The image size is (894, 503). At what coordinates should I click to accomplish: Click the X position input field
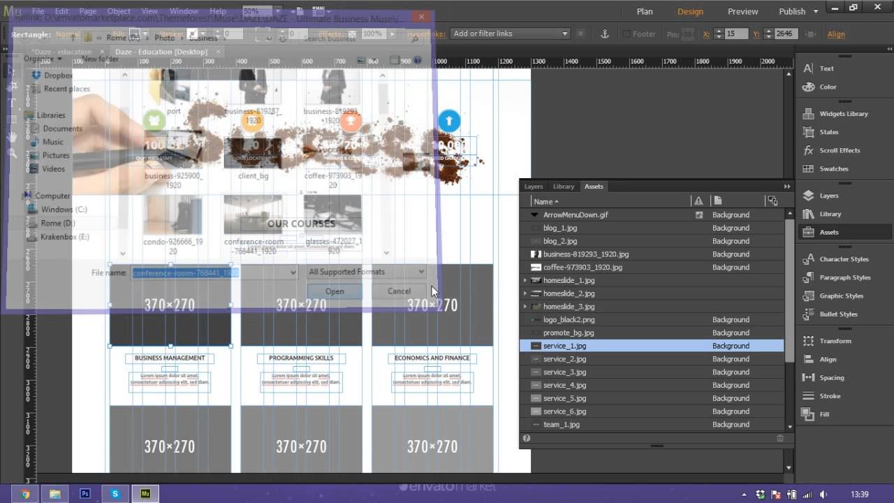(x=736, y=34)
